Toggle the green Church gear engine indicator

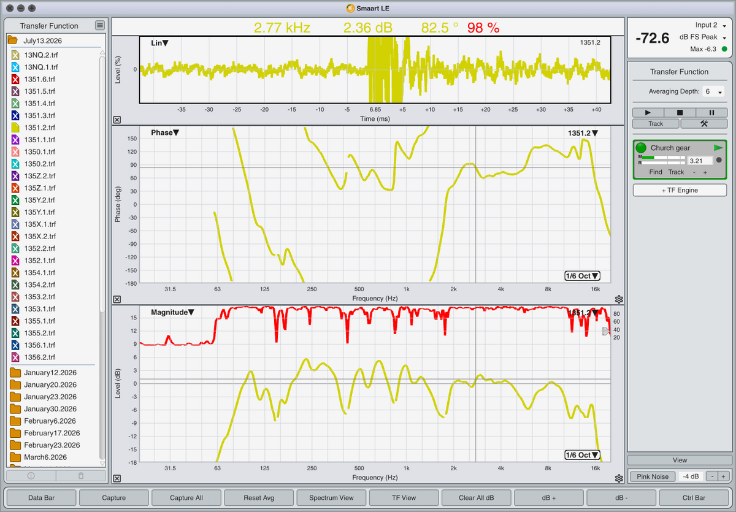pos(641,148)
